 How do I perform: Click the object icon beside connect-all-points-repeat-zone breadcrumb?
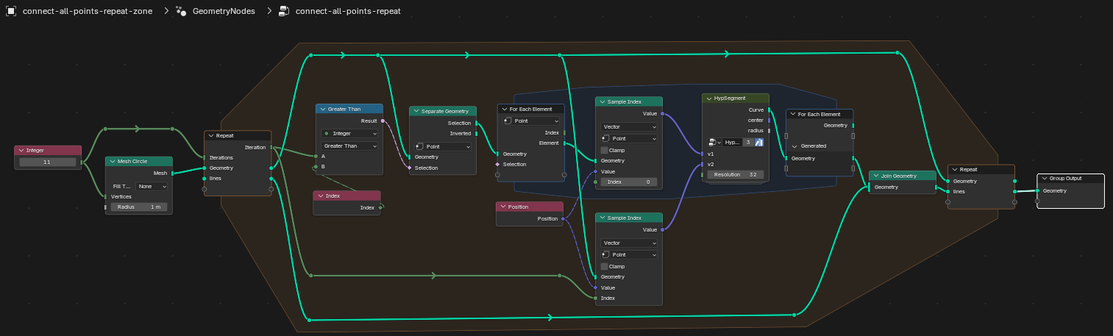coord(11,11)
